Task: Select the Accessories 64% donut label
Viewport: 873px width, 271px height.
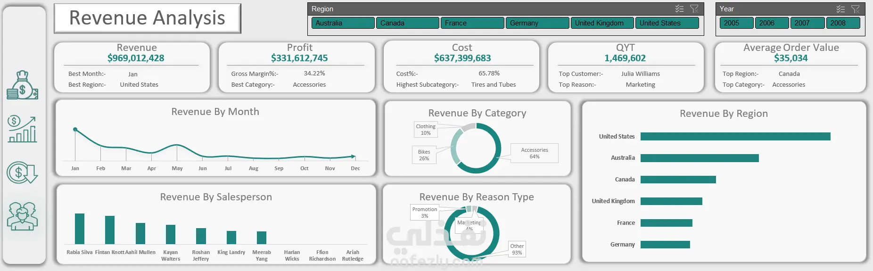Action: [535, 153]
